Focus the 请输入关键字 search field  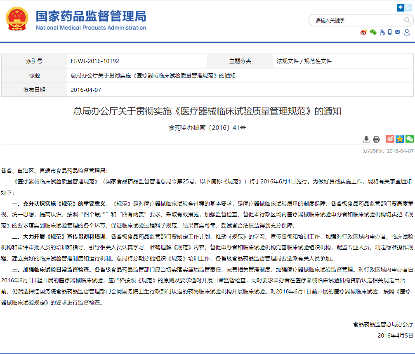tap(355, 20)
